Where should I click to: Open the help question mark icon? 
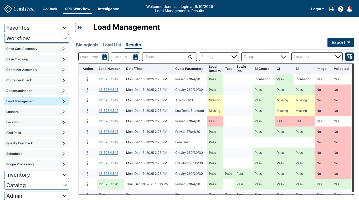coord(341,9)
